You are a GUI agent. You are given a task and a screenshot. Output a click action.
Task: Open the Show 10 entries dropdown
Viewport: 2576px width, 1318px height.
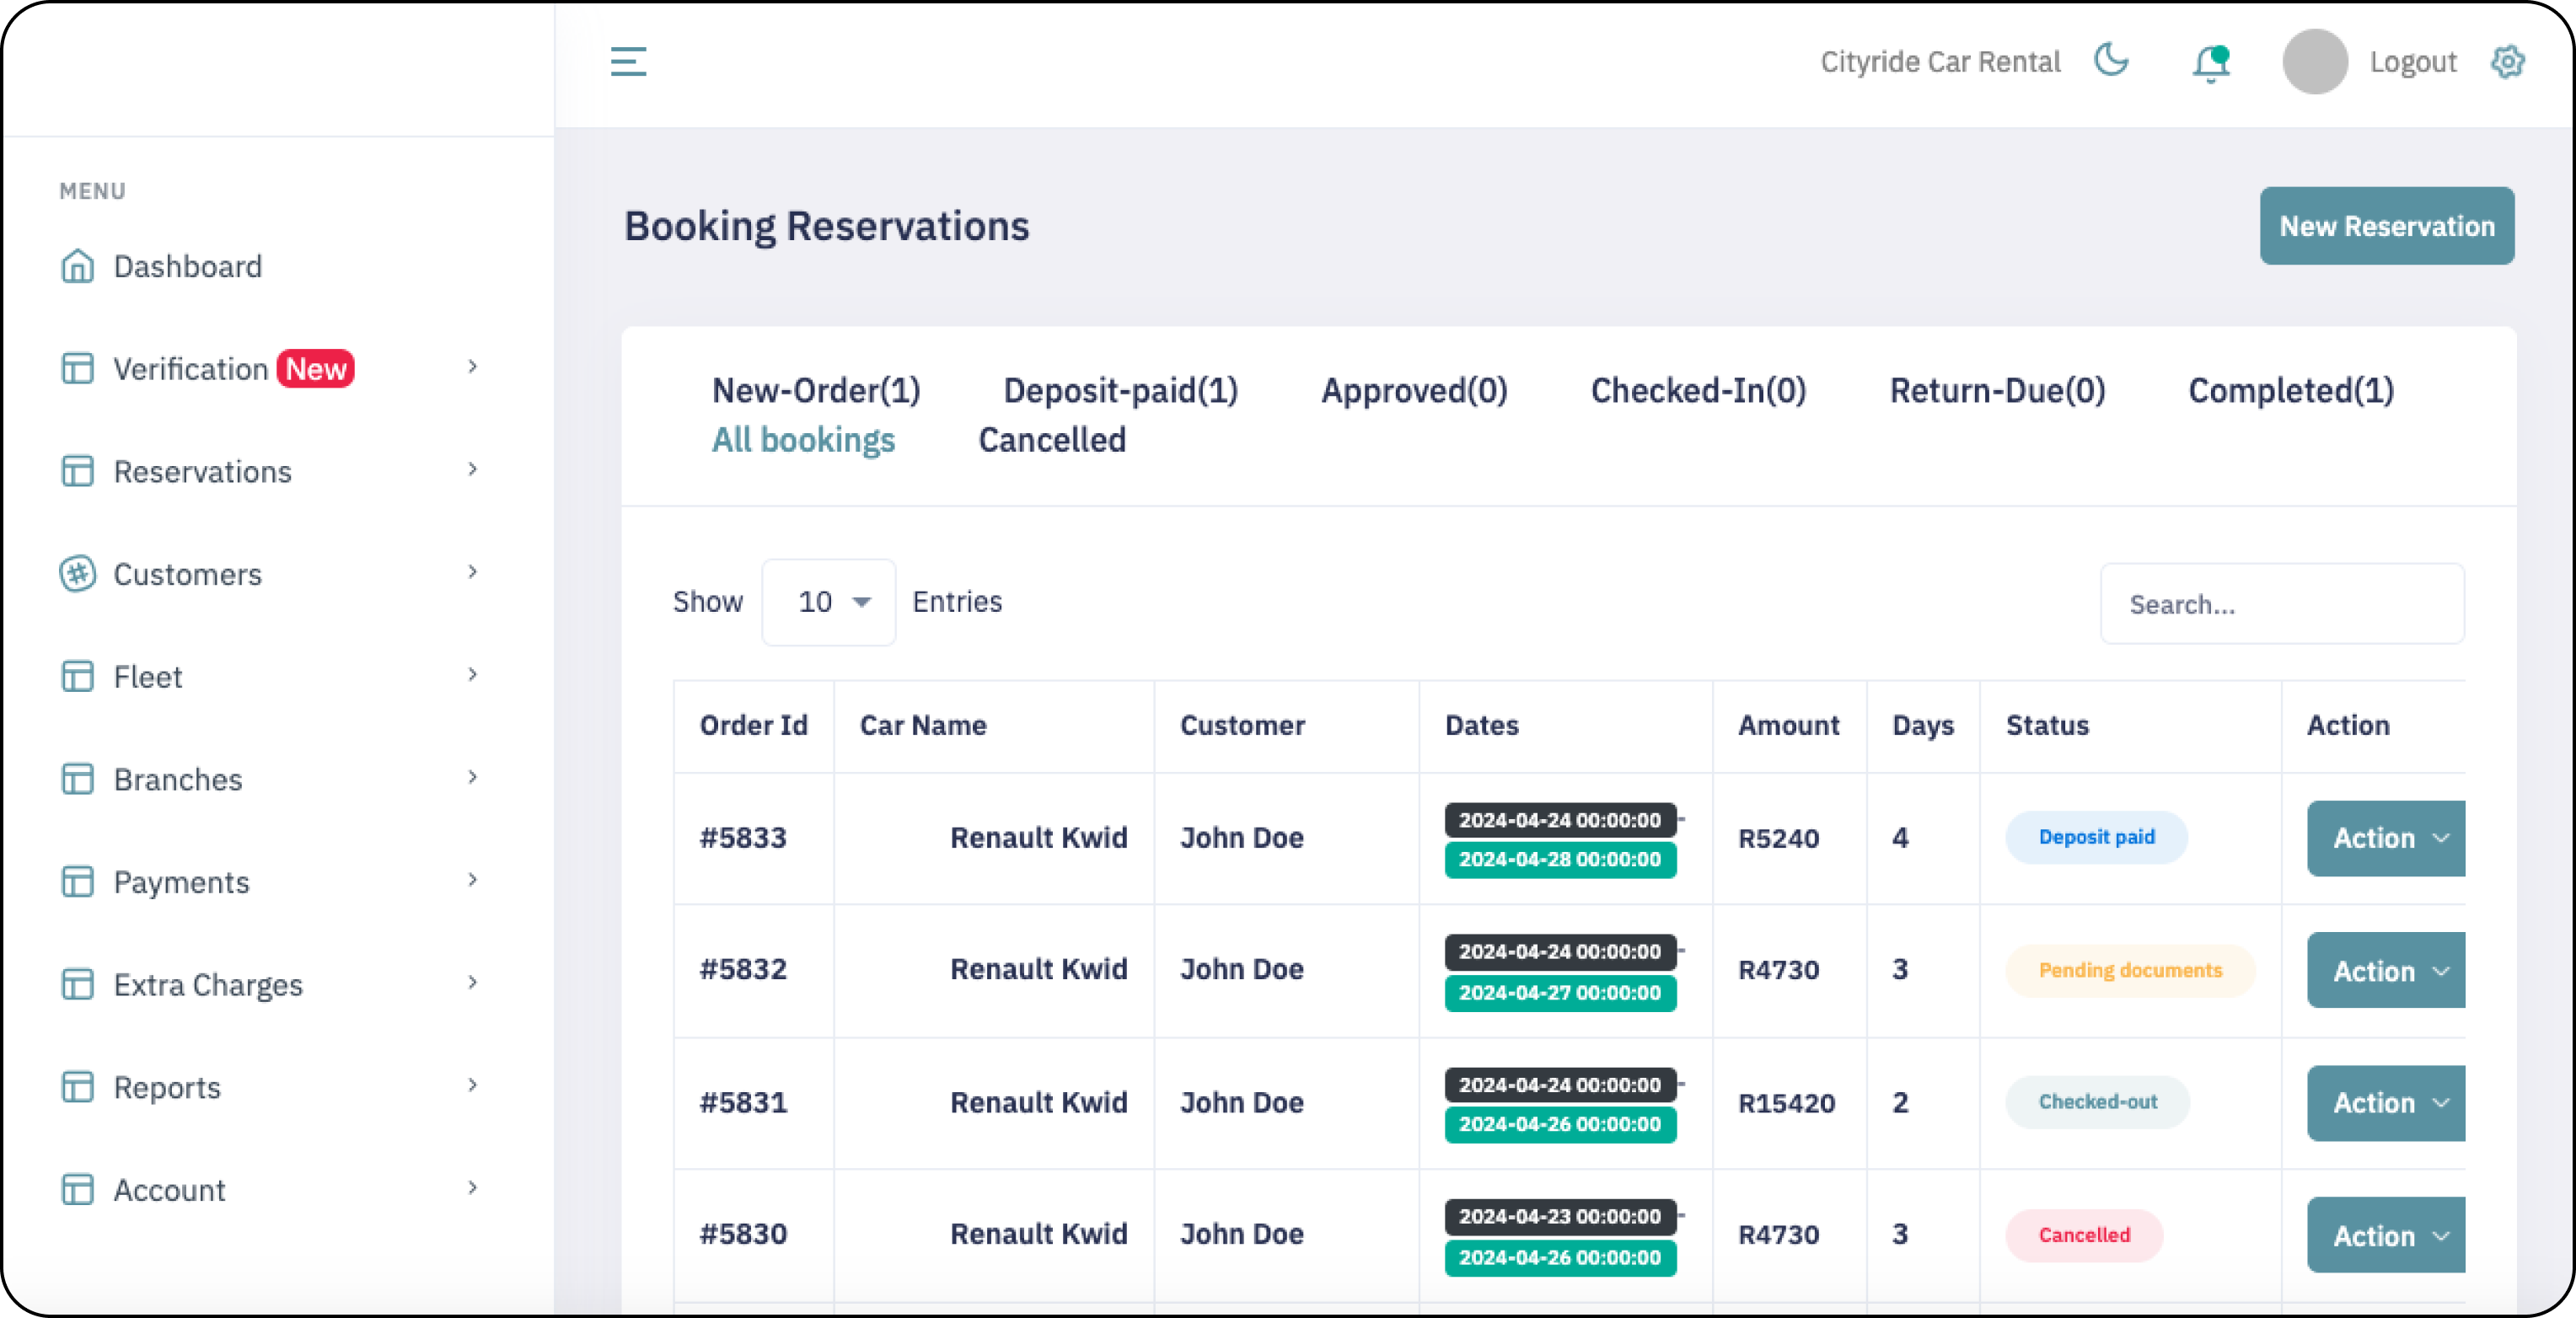(x=829, y=602)
